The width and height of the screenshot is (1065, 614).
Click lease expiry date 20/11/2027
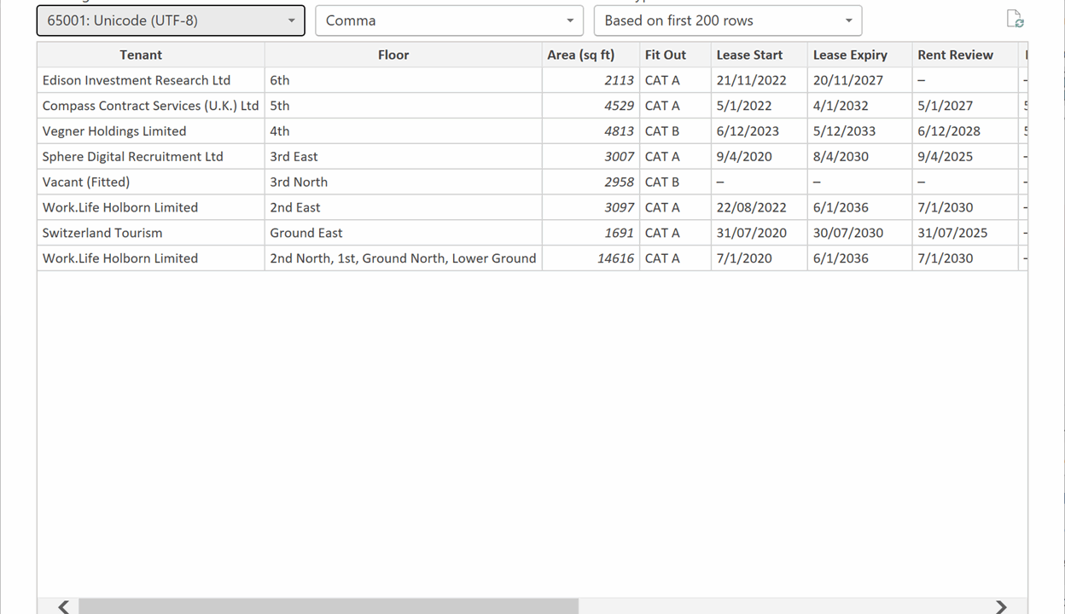tap(859, 80)
